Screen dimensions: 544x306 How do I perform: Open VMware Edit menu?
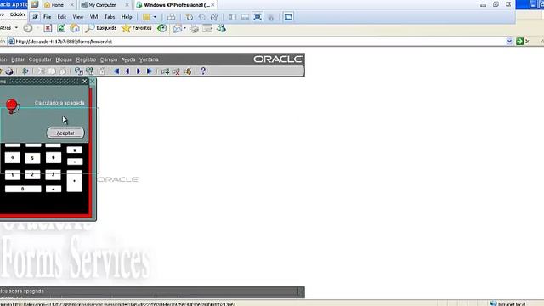(x=62, y=17)
